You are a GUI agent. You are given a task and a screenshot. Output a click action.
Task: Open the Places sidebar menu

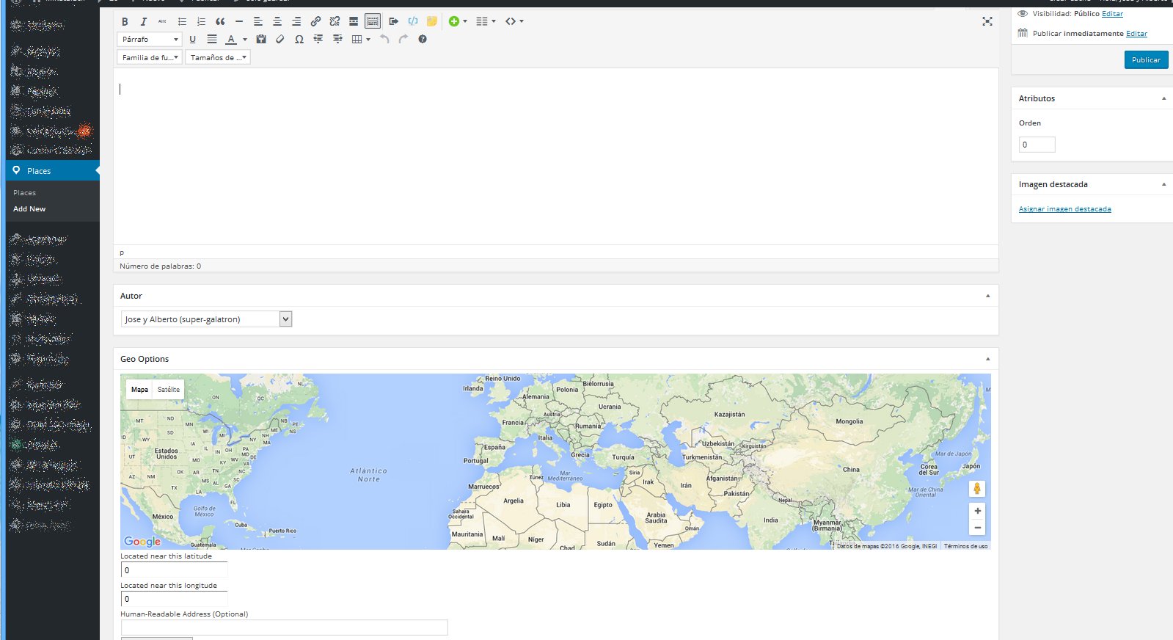tap(53, 171)
